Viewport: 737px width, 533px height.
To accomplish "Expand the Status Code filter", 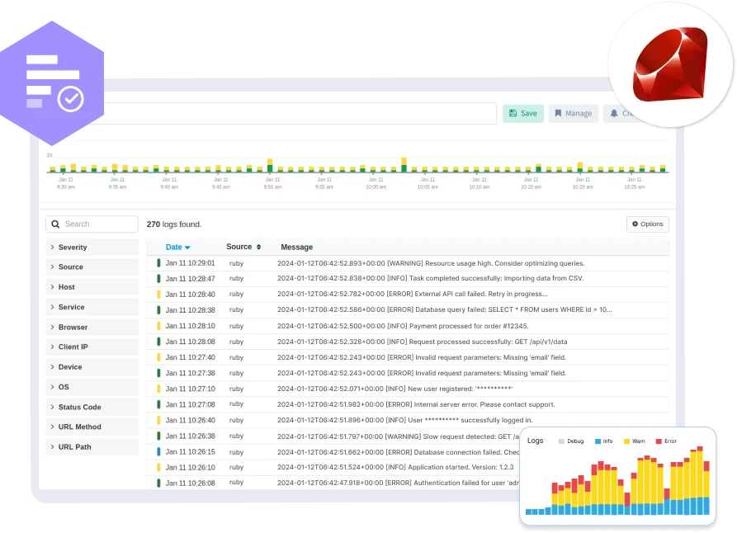I will click(92, 407).
